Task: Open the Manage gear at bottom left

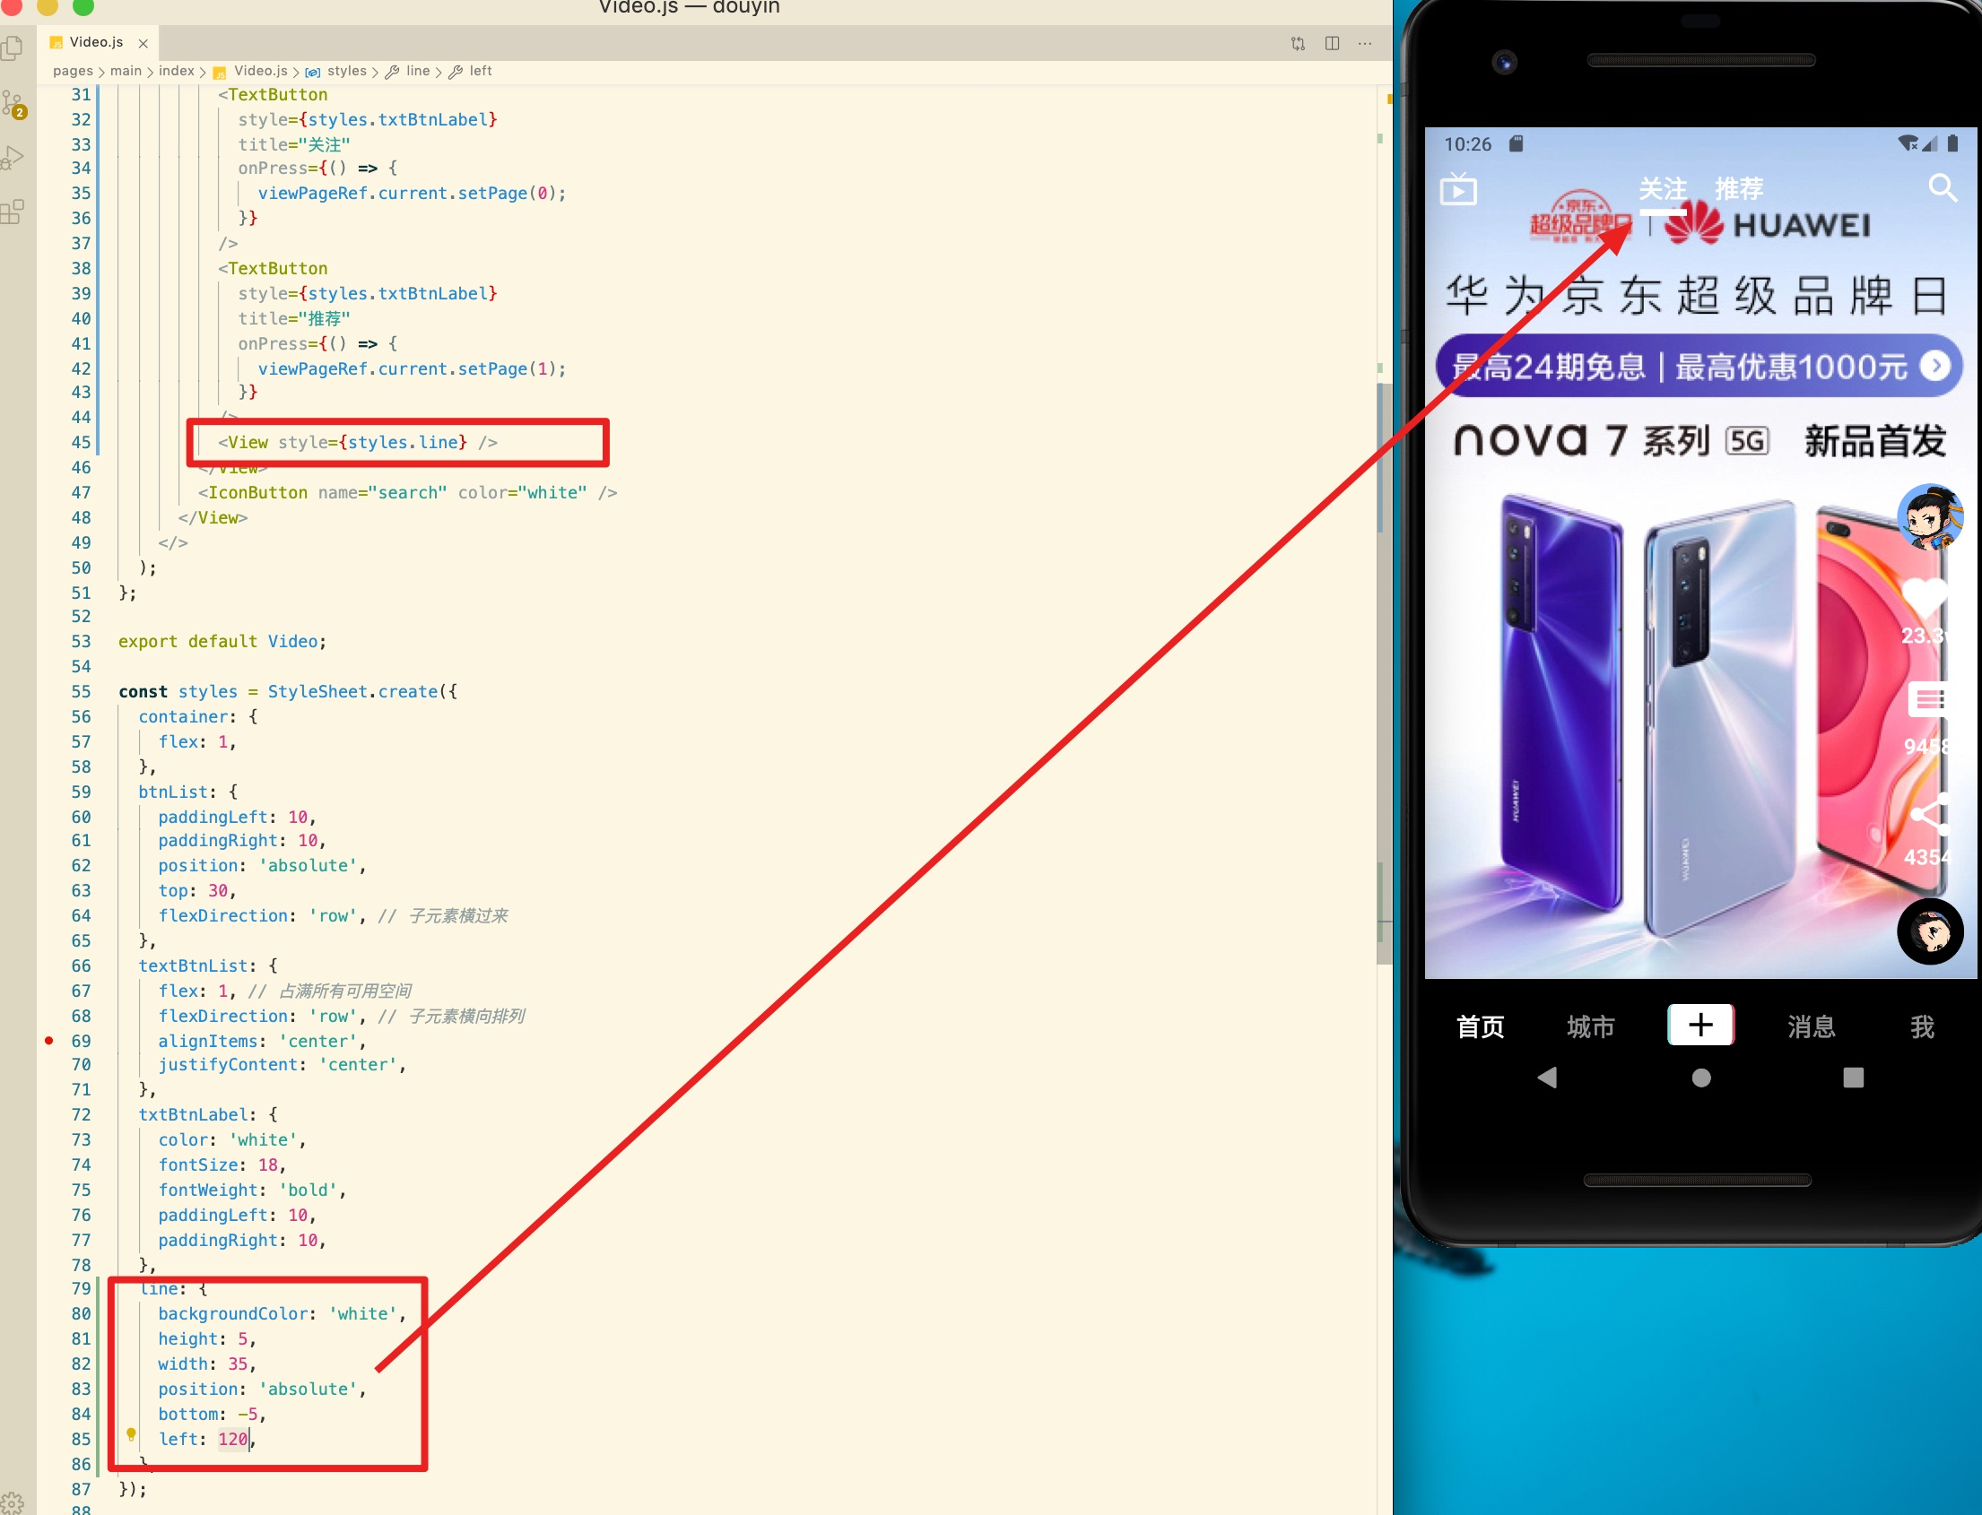Action: click(12, 1503)
